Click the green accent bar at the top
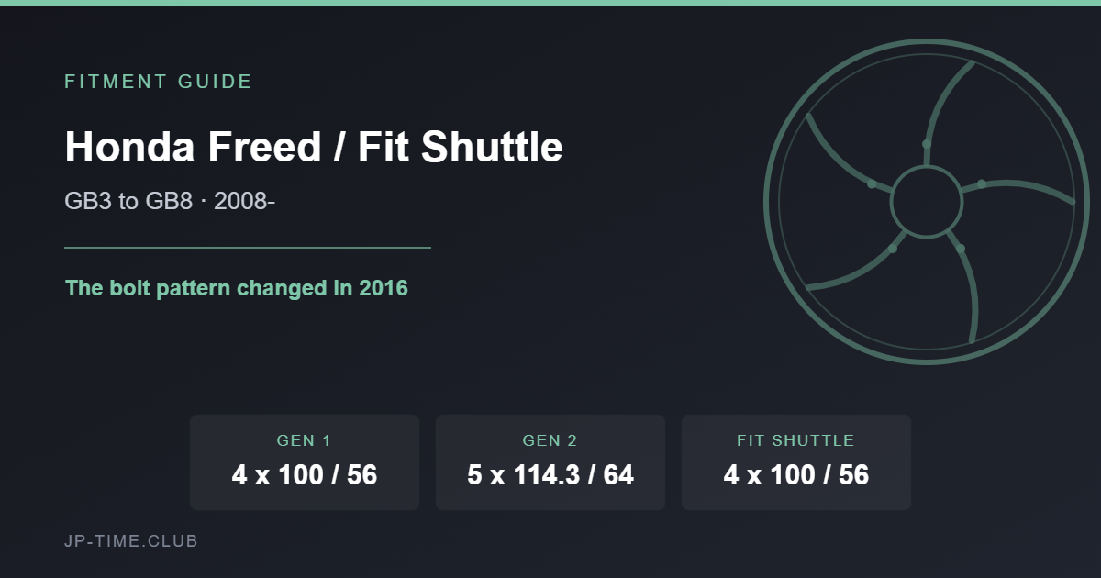Viewport: 1101px width, 578px height. [550, 3]
